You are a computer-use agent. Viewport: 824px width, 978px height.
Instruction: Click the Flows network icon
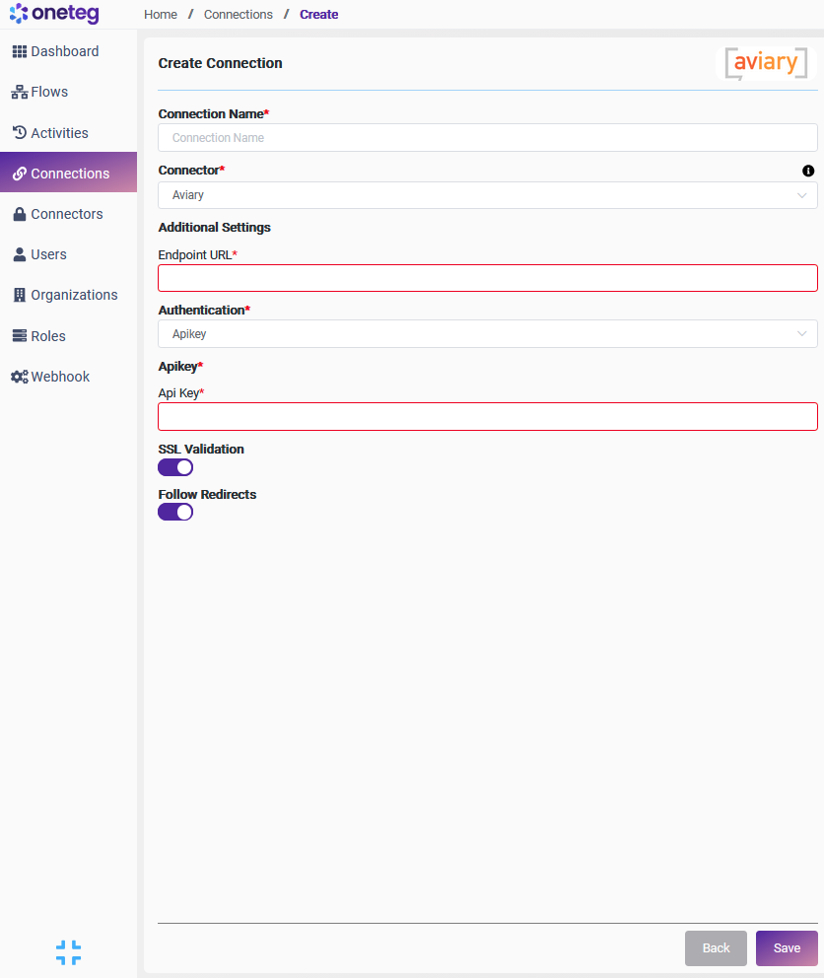20,92
